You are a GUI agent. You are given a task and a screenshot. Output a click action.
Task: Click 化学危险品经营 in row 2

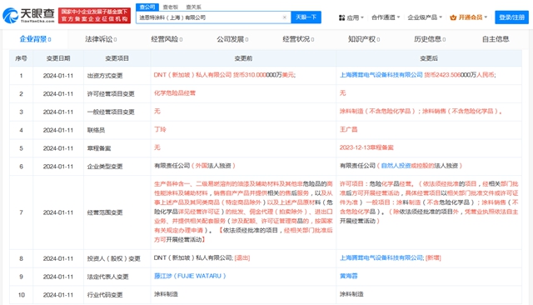pyautogui.click(x=175, y=92)
